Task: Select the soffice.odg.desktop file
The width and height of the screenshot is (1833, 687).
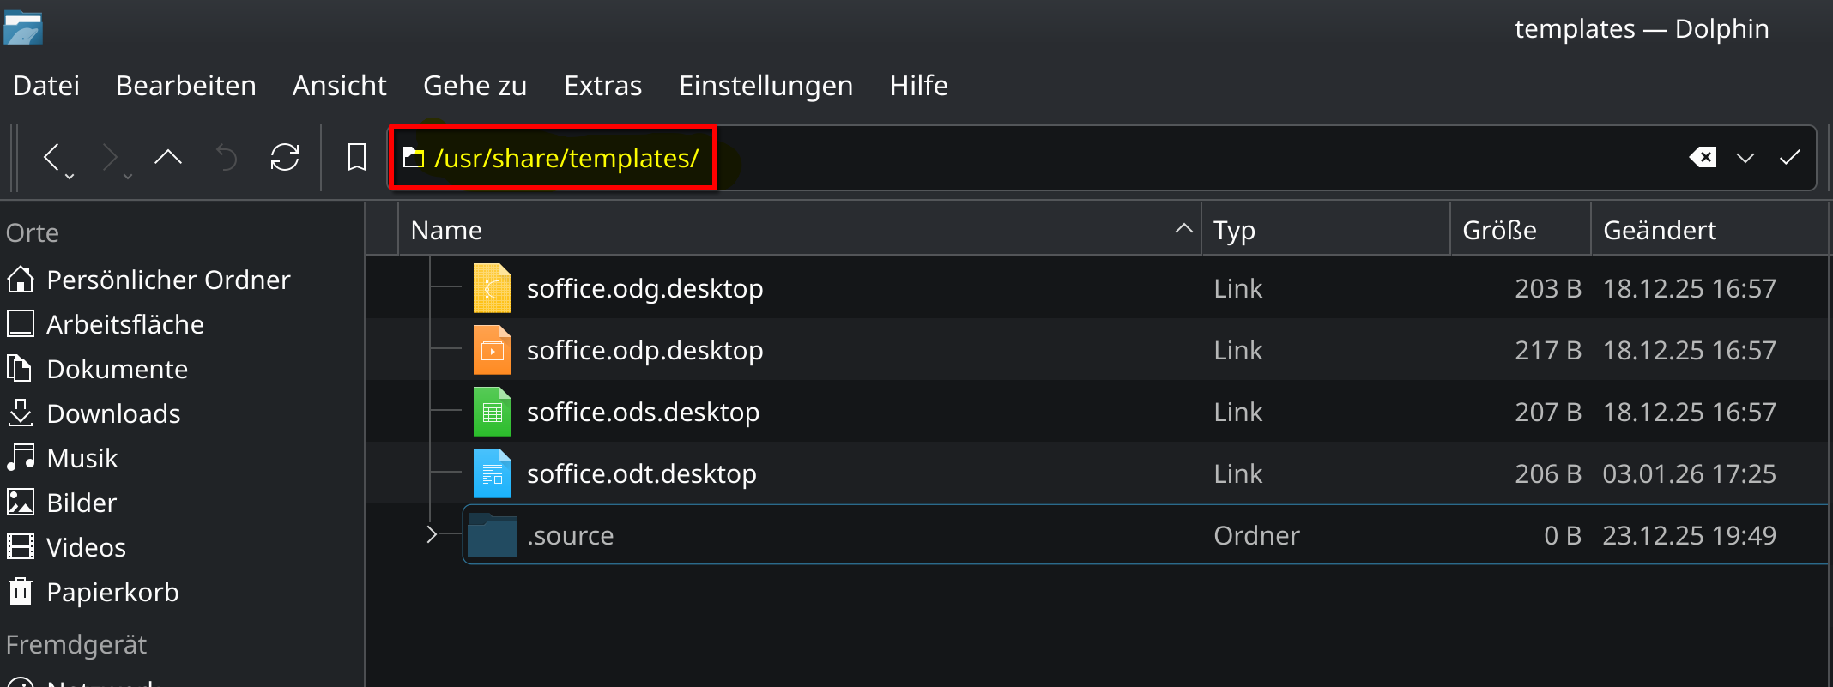Action: click(x=644, y=289)
